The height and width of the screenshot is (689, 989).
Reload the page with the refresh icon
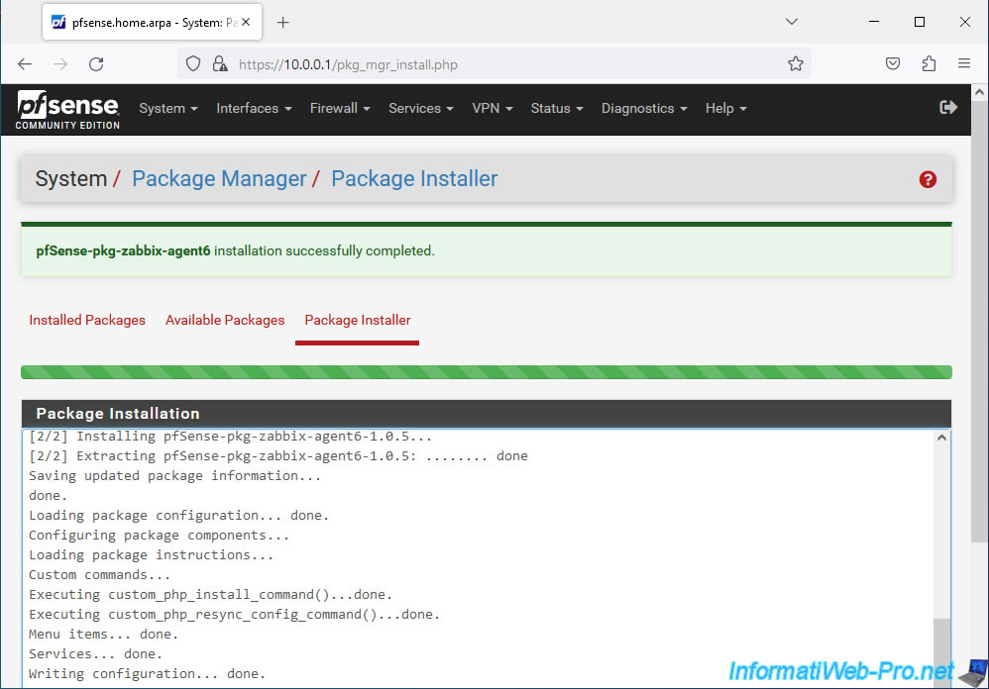(x=96, y=64)
